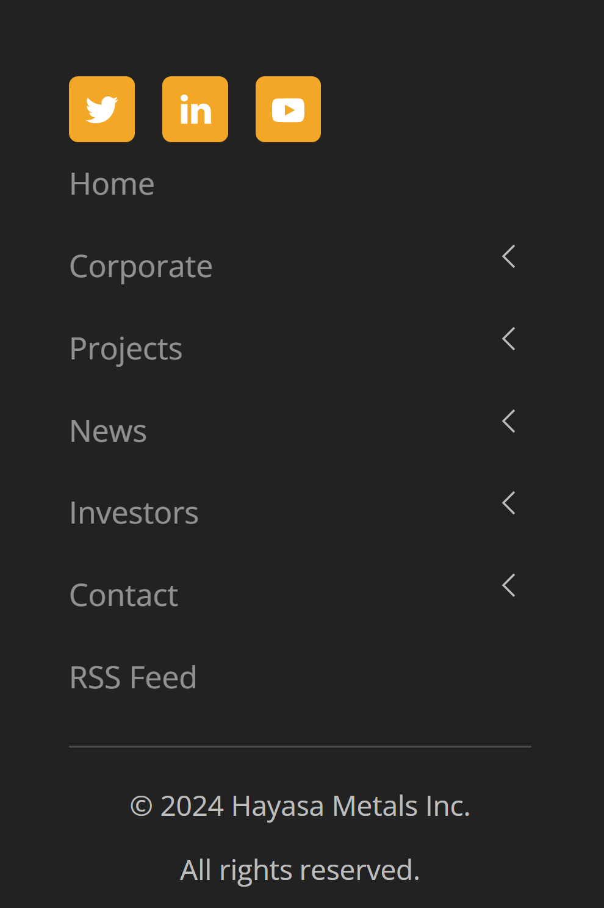Open the News menu item
Screen dimensions: 604x908
[x=108, y=431]
